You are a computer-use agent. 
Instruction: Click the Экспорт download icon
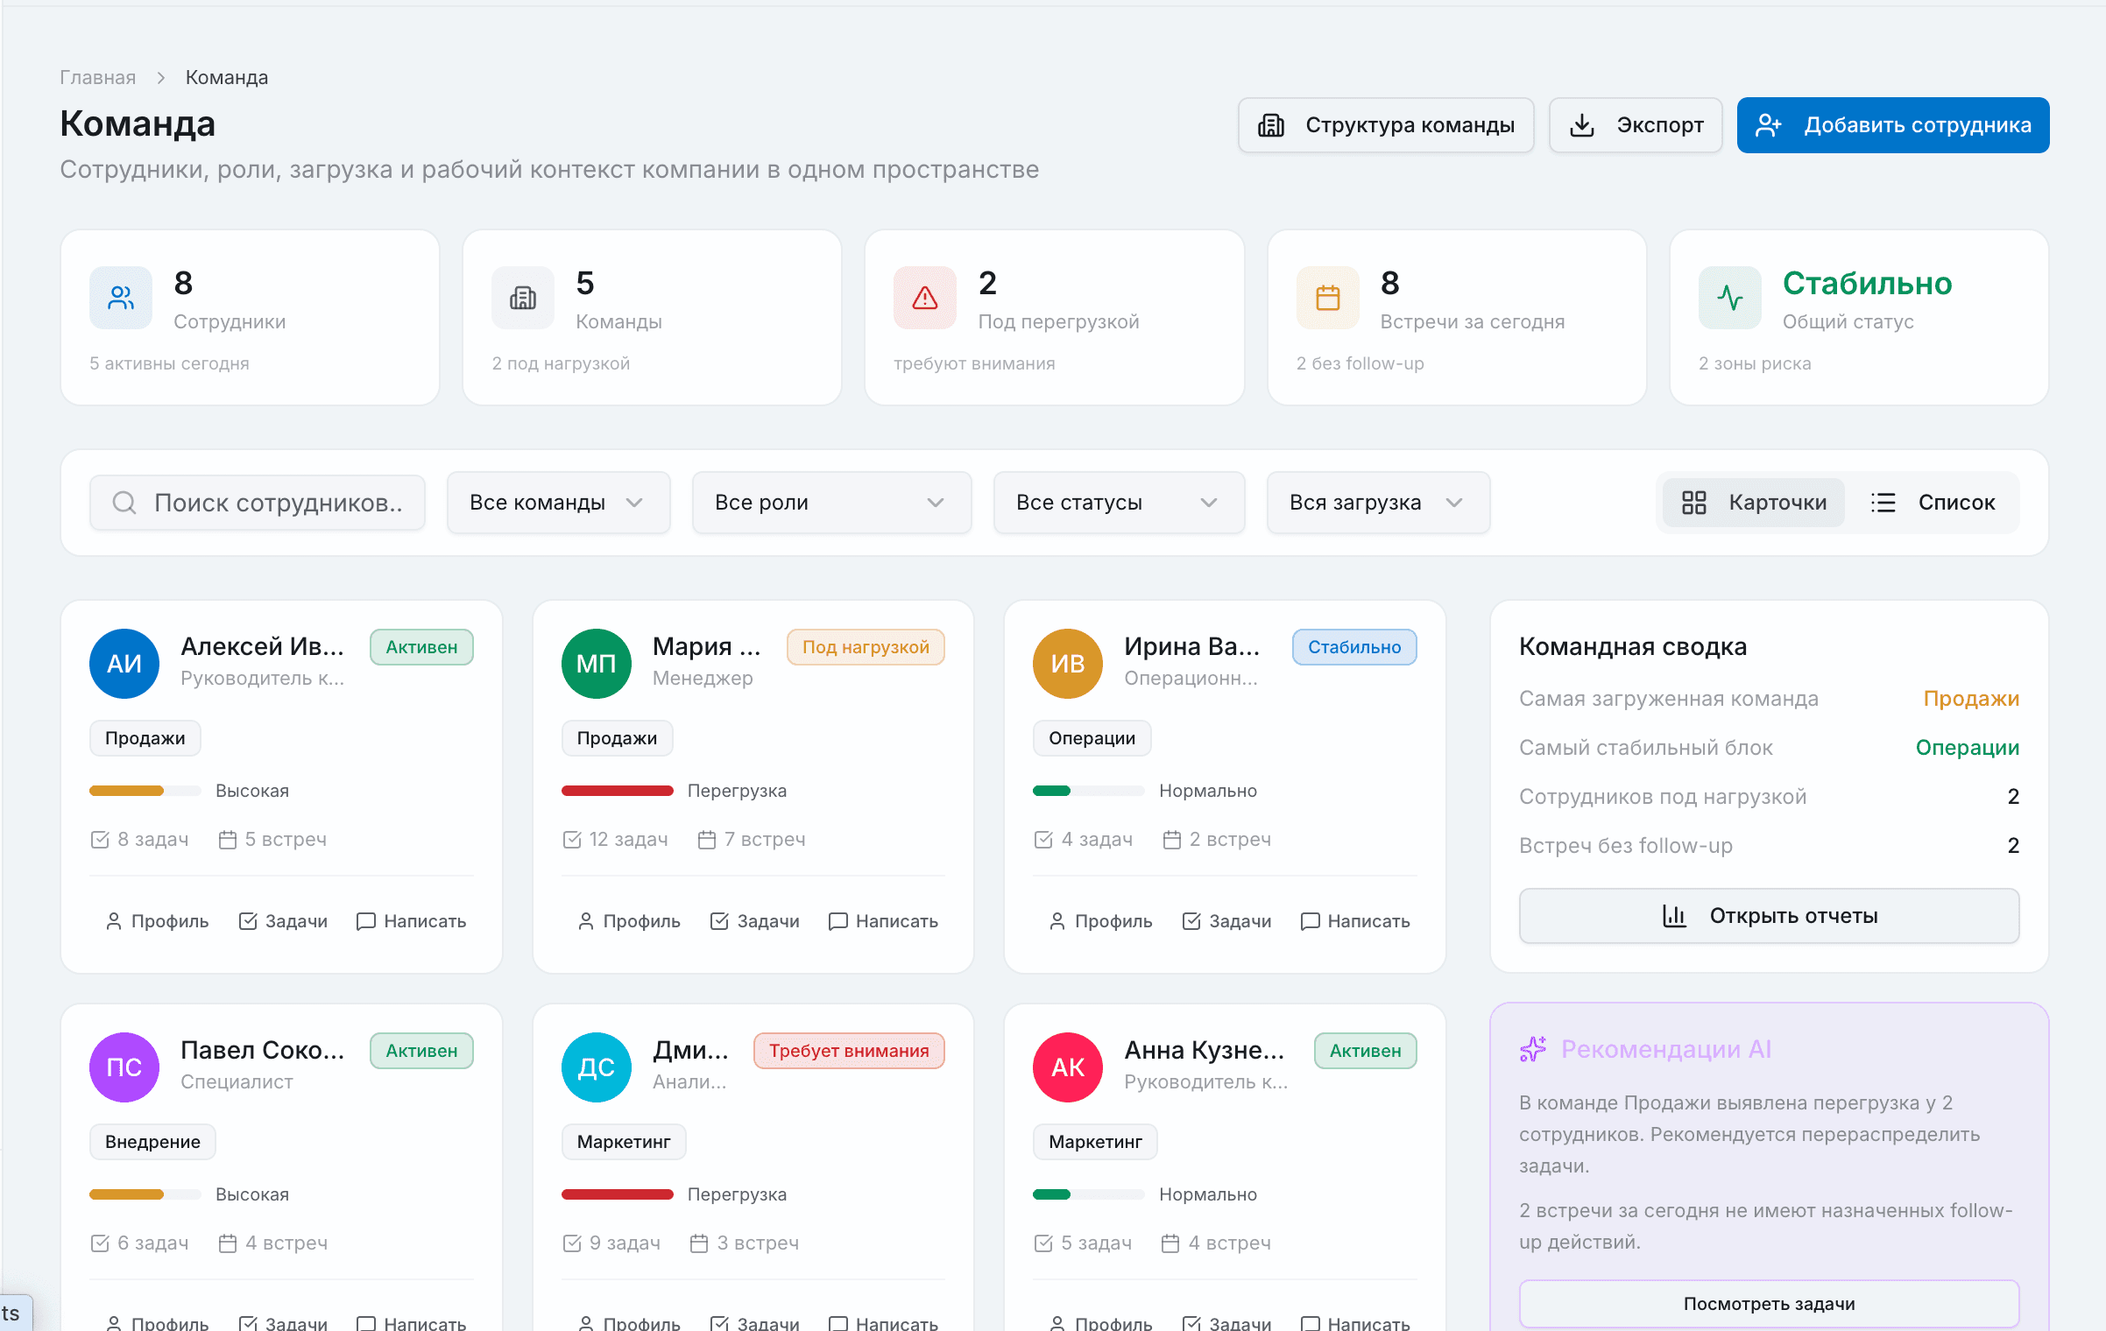tap(1582, 124)
